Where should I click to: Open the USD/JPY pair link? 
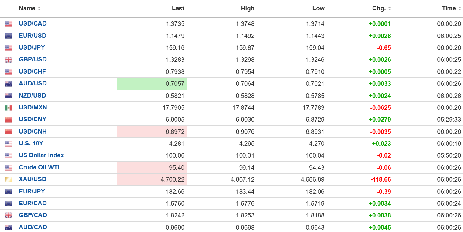[32, 47]
